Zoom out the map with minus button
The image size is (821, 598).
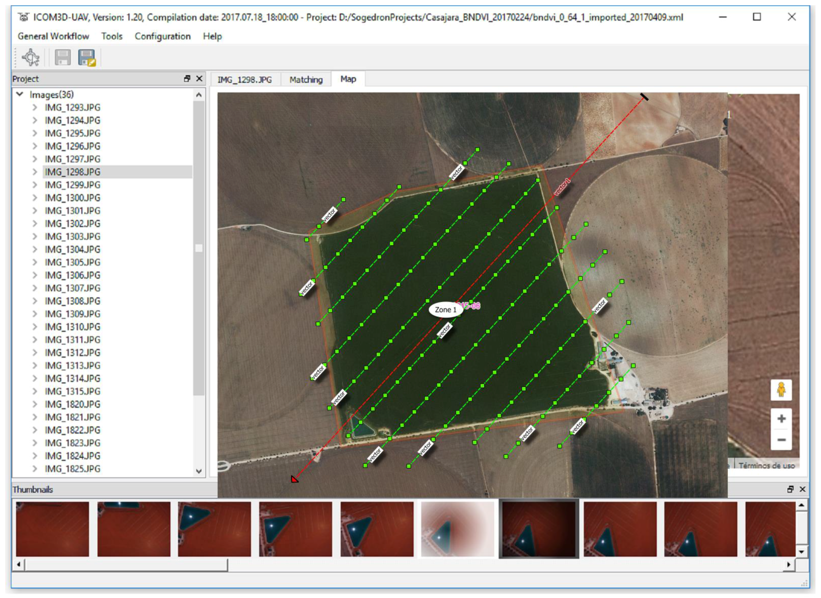click(x=781, y=440)
